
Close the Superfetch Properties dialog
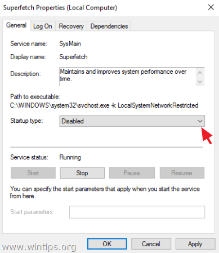[x=211, y=7]
